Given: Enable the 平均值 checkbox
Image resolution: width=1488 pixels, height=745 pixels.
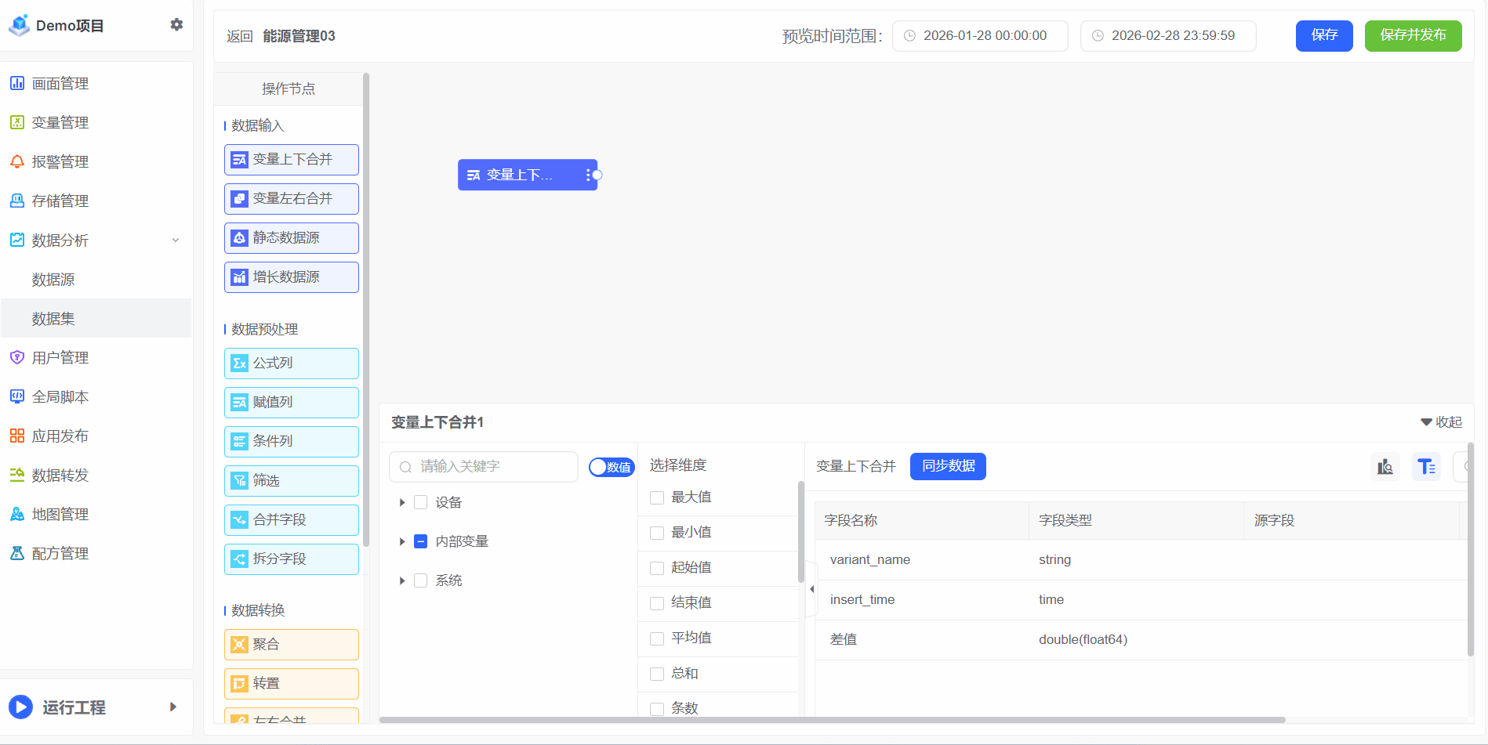Looking at the screenshot, I should click(x=657, y=638).
